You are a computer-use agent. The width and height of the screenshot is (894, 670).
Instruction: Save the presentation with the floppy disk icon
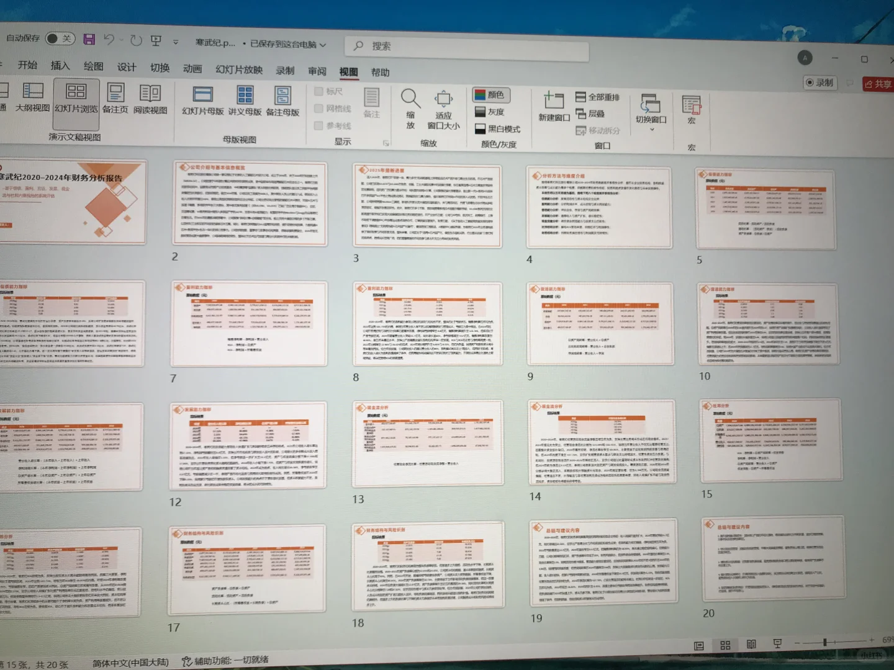pyautogui.click(x=89, y=39)
